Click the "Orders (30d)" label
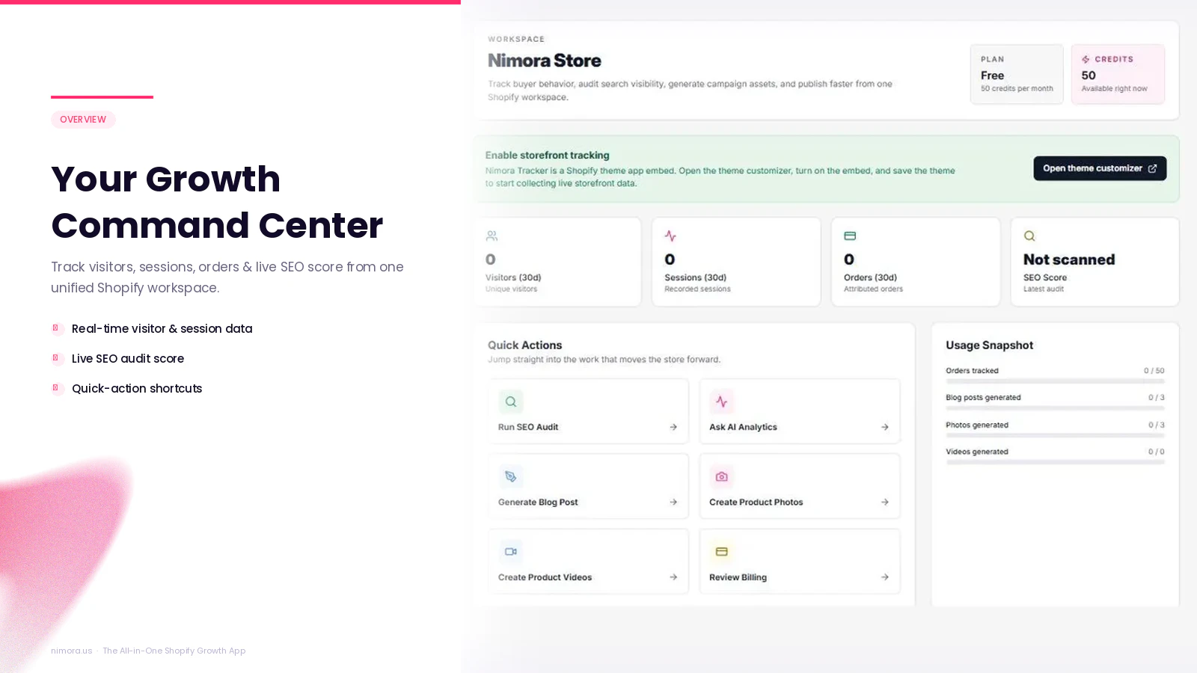Image resolution: width=1197 pixels, height=673 pixels. tap(871, 277)
